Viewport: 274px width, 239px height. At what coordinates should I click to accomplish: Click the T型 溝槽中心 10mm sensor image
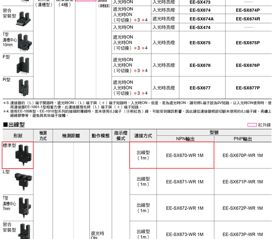tap(25, 43)
